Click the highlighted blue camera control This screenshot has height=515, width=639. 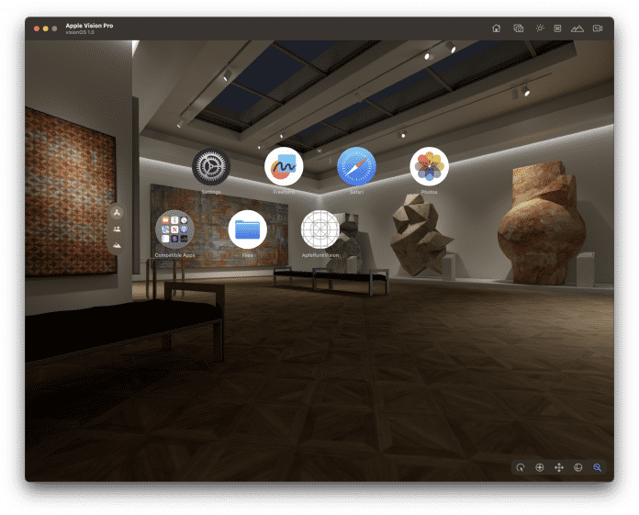click(x=597, y=467)
